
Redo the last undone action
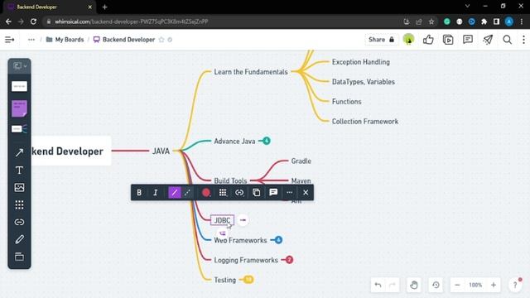[x=393, y=285]
